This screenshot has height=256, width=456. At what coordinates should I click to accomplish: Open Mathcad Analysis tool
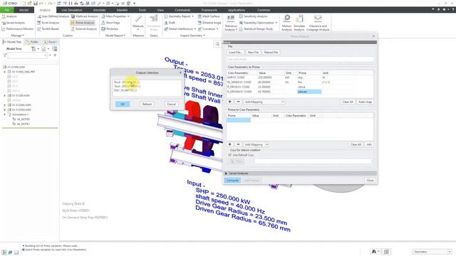point(84,16)
